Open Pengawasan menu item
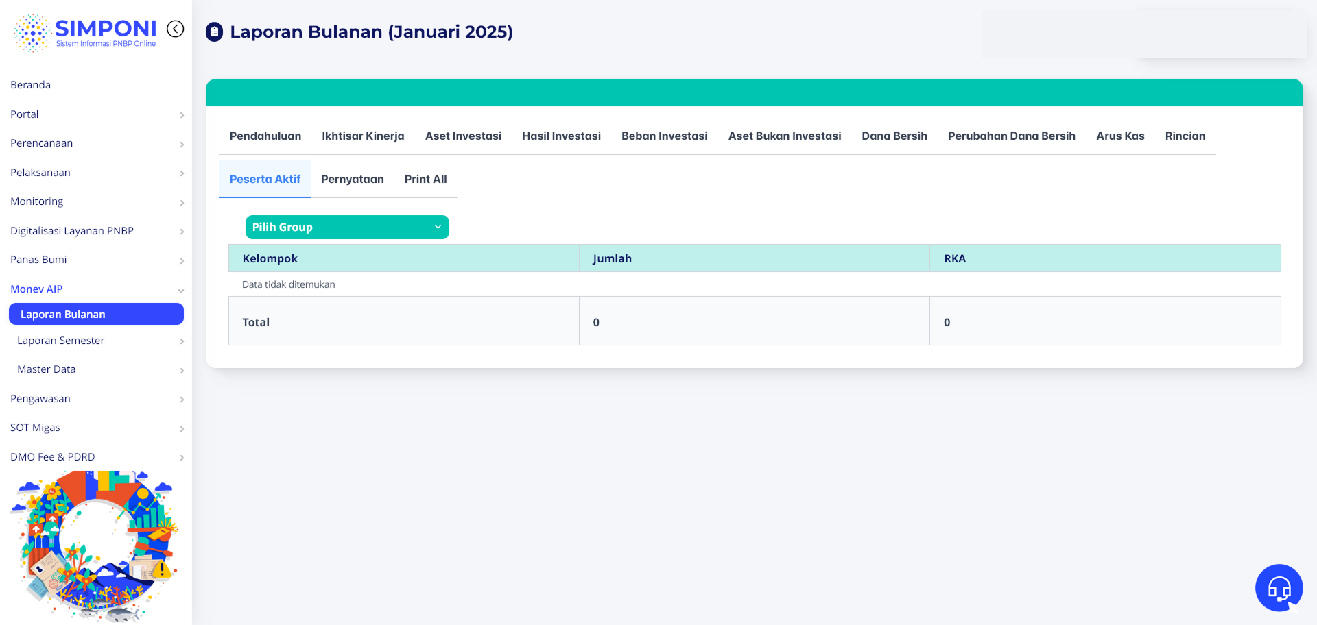 [x=40, y=399]
